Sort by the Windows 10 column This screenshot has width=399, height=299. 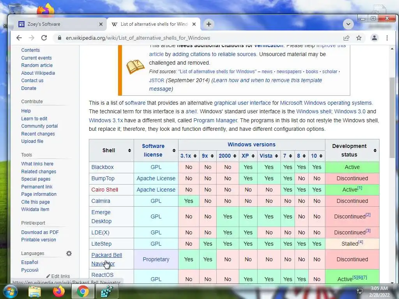click(321, 156)
